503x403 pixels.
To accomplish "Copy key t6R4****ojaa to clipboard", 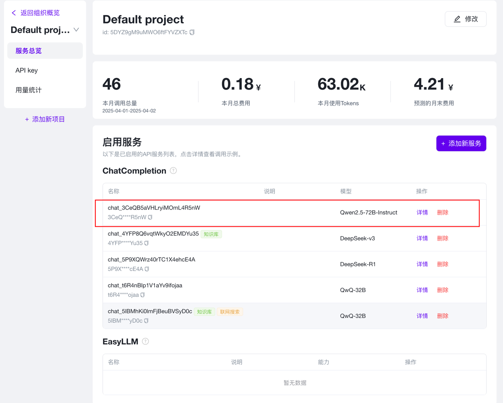I will [x=143, y=295].
